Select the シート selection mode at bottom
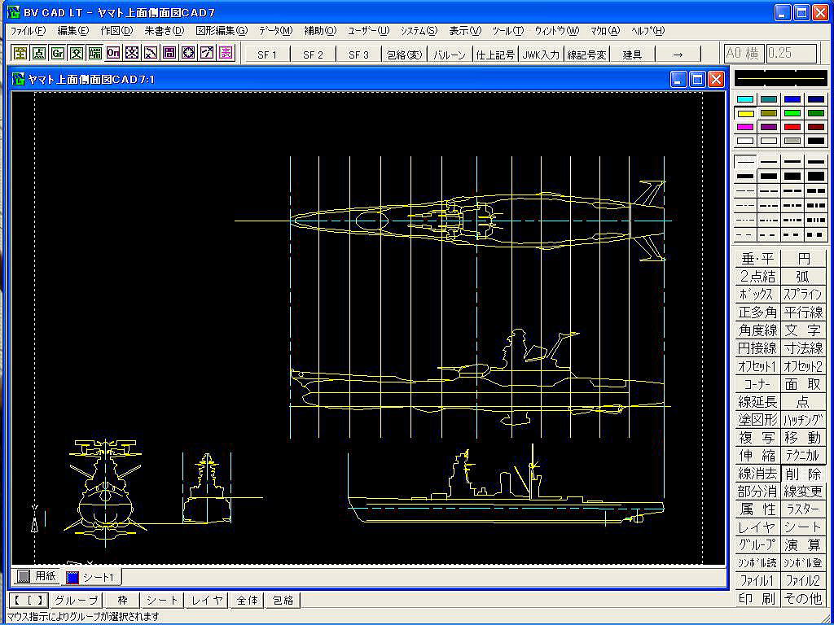 point(163,601)
